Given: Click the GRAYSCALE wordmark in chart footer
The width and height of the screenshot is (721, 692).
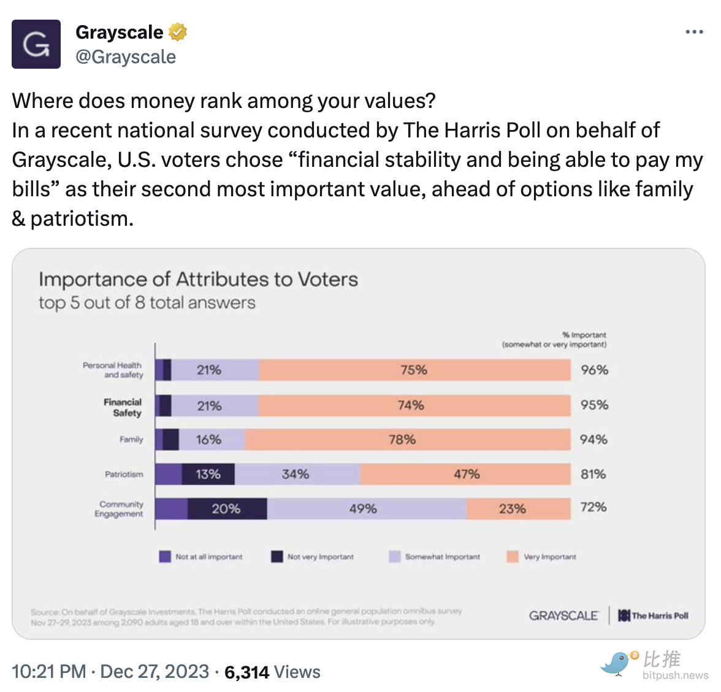Looking at the screenshot, I should coord(563,615).
